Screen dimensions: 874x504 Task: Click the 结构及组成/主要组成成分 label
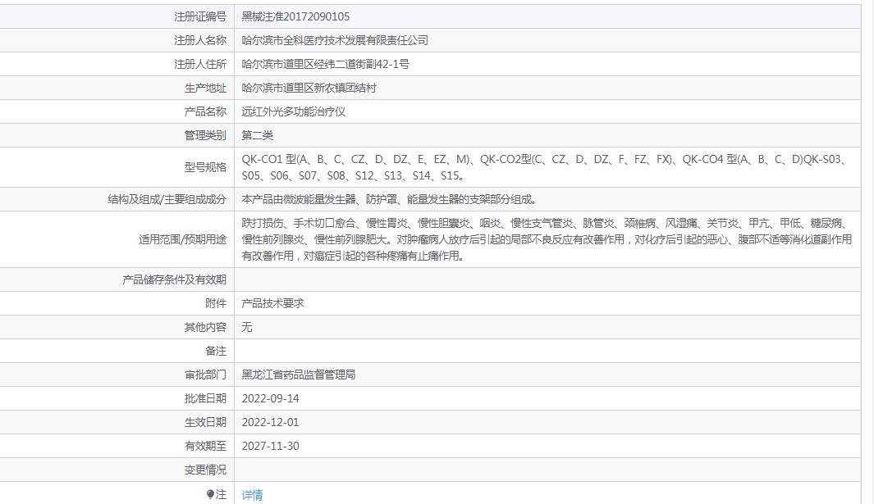click(167, 199)
